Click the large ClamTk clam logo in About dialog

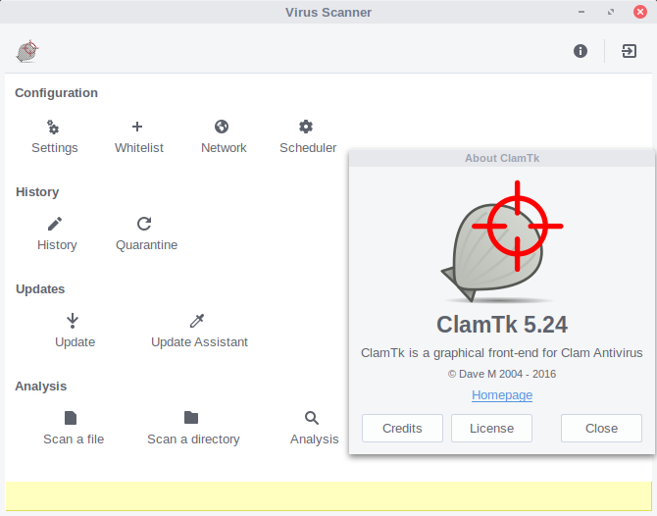(502, 242)
